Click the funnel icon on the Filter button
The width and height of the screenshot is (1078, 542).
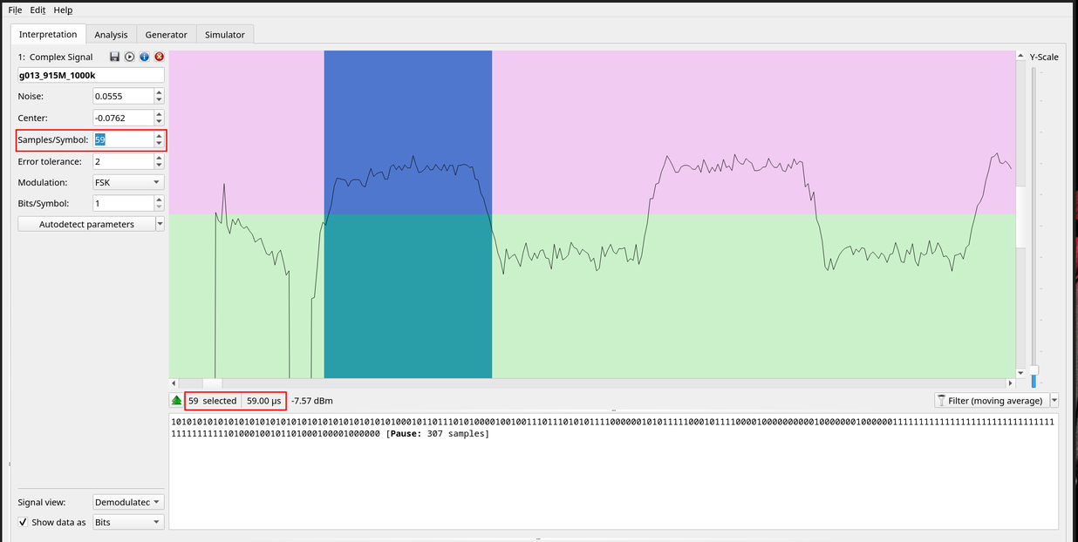pos(942,401)
